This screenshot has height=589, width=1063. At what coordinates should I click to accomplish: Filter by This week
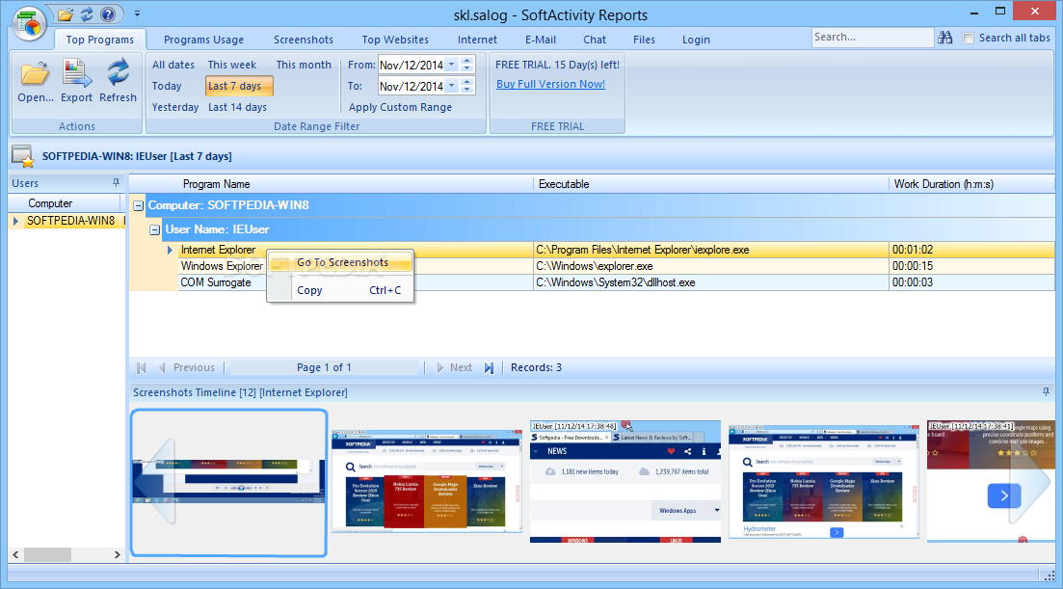pyautogui.click(x=232, y=65)
